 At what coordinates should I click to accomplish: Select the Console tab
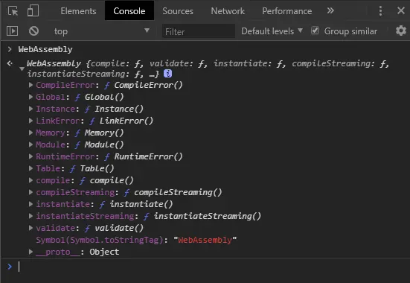click(x=129, y=11)
